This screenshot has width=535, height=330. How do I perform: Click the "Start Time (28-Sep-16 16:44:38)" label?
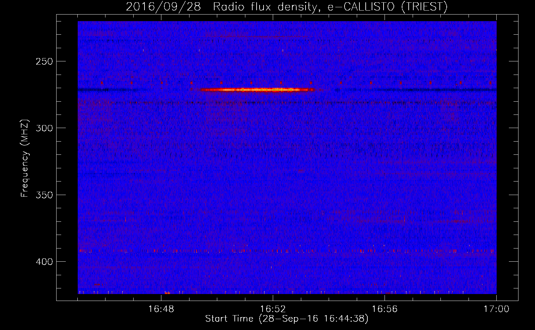287,319
